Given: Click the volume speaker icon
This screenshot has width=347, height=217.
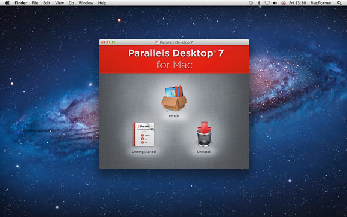Looking at the screenshot, I should (x=275, y=3).
